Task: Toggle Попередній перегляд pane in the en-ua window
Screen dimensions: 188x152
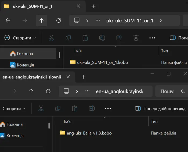Action: coord(160,108)
